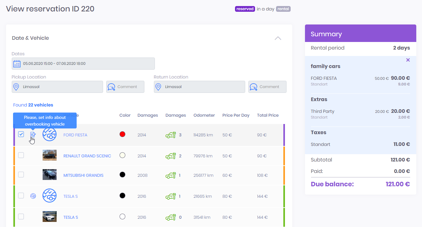
Task: Click the Taxes Standart 11.00 € amount
Action: pos(402,144)
